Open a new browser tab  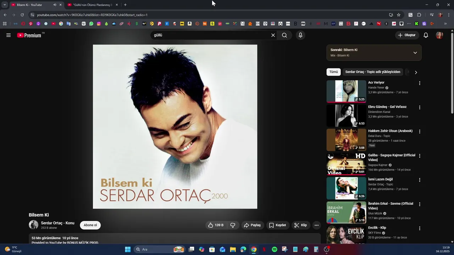pyautogui.click(x=125, y=5)
